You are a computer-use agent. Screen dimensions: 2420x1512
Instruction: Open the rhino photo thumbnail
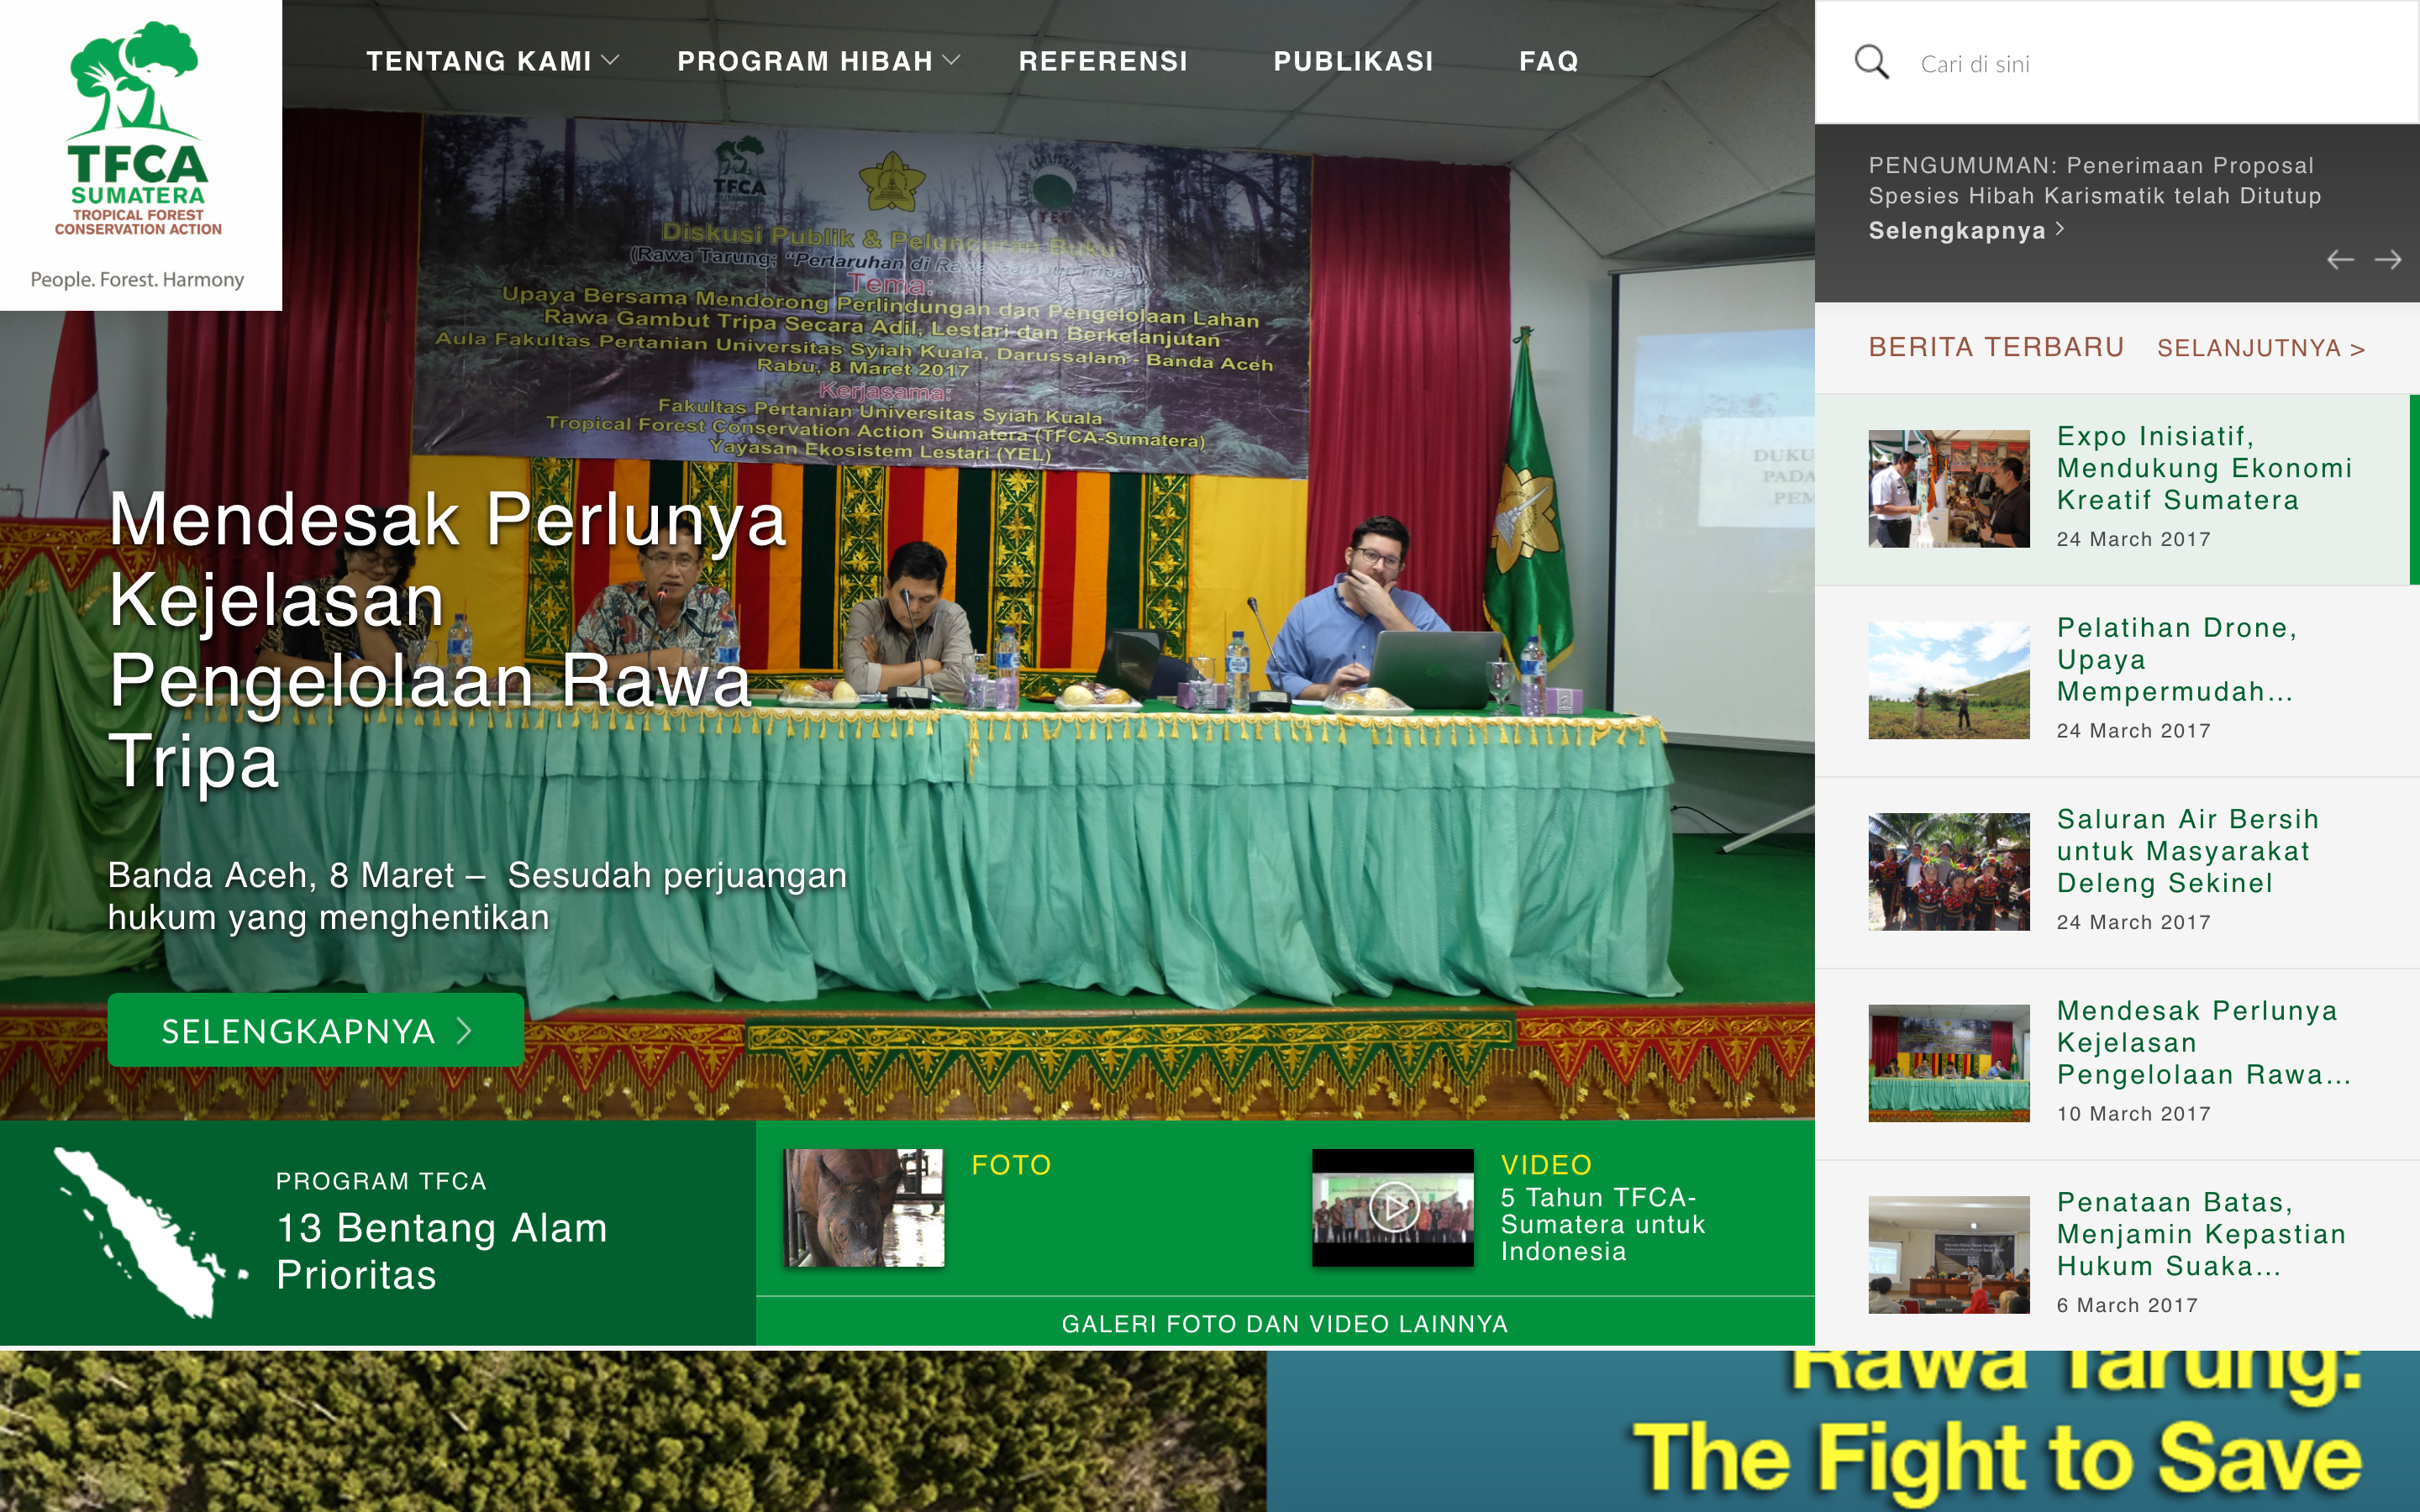click(864, 1208)
